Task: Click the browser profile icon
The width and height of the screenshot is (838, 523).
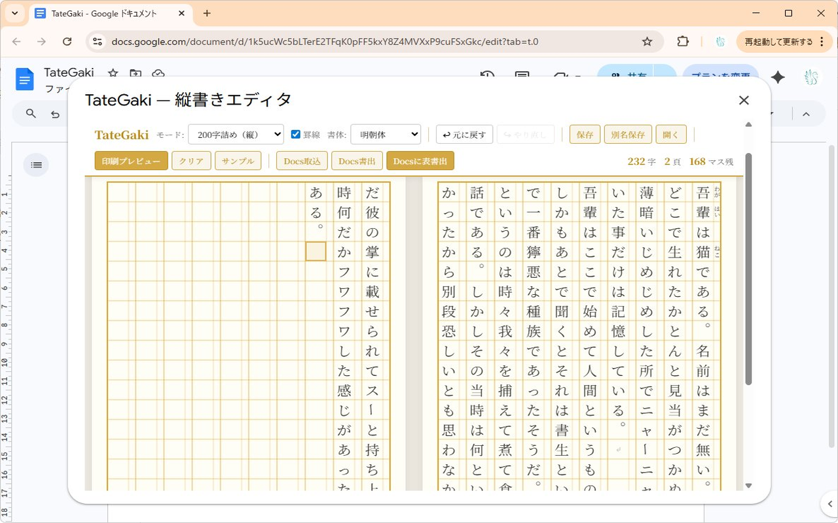Action: pyautogui.click(x=720, y=41)
